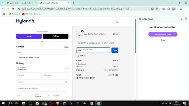Go forward to the next page
Viewport: 189px width, 106px height.
point(8,9)
